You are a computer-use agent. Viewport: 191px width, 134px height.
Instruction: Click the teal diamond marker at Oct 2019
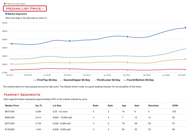[x=128, y=56]
